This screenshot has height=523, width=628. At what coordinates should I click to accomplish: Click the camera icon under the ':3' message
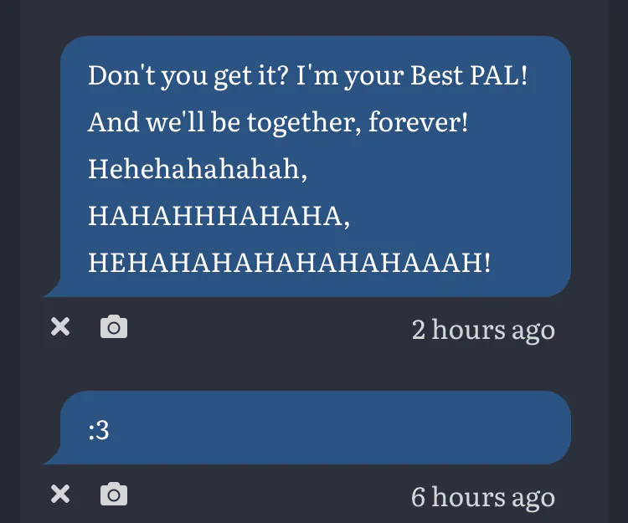114,494
